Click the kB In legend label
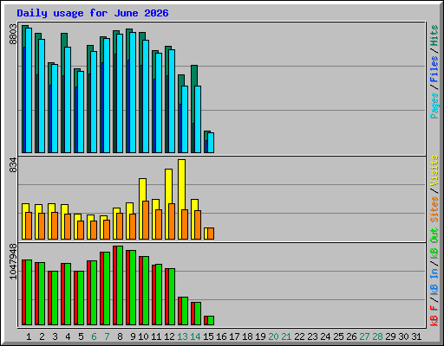Screen dimensions: 444x346 (x=434, y=282)
